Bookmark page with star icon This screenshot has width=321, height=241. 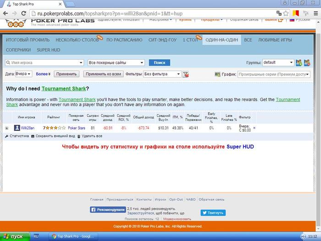click(x=286, y=13)
